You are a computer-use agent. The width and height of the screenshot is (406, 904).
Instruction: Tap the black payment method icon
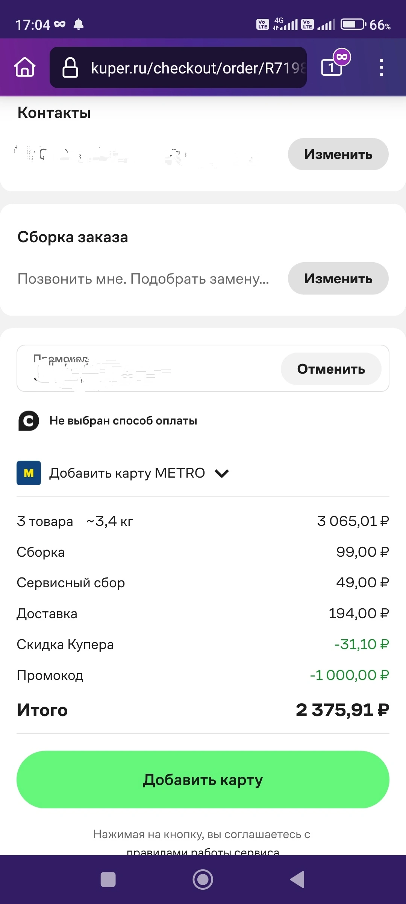pyautogui.click(x=29, y=421)
